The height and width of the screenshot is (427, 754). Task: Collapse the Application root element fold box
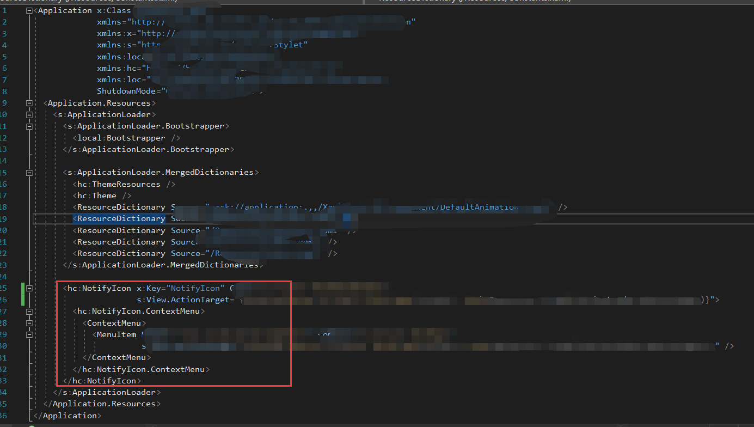click(29, 10)
